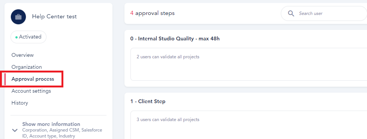Click the magnifying glass search icon
Screen dimensions: 367x139
click(291, 13)
